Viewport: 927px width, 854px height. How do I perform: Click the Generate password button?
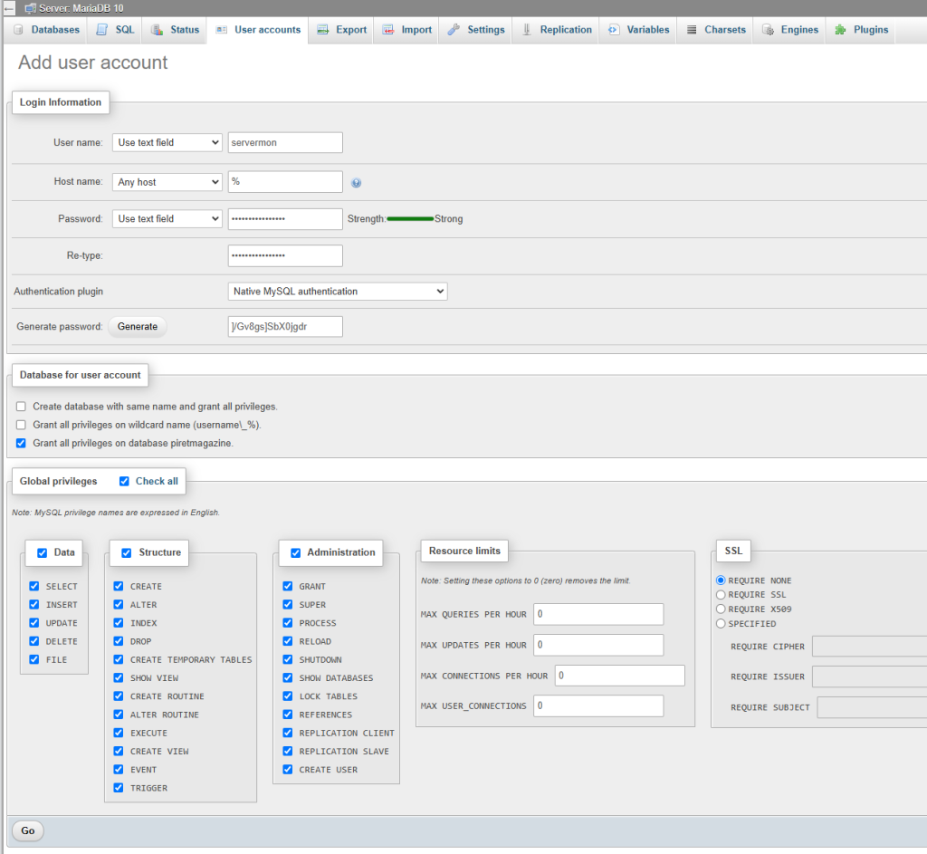pyautogui.click(x=138, y=326)
